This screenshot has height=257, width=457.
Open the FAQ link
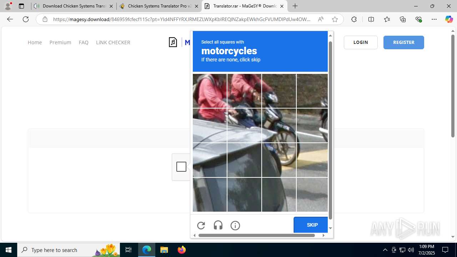tap(84, 42)
